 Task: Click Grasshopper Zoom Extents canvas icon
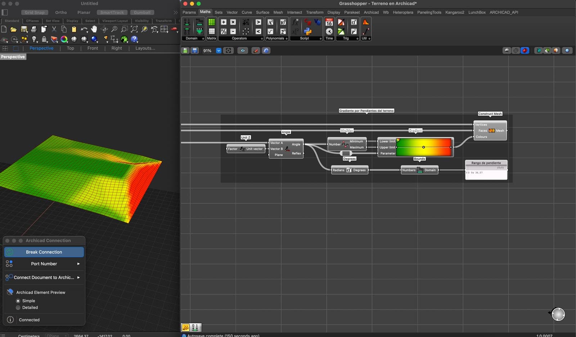click(229, 50)
